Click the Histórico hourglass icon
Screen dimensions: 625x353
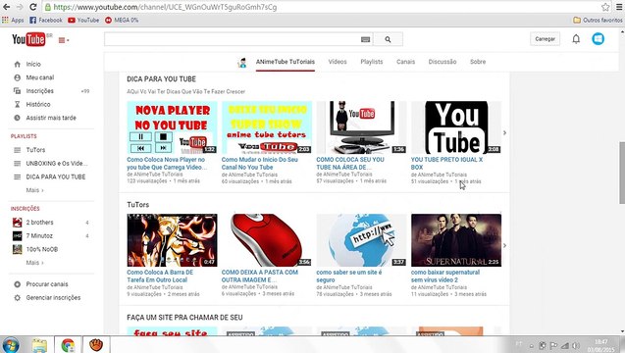pyautogui.click(x=17, y=104)
